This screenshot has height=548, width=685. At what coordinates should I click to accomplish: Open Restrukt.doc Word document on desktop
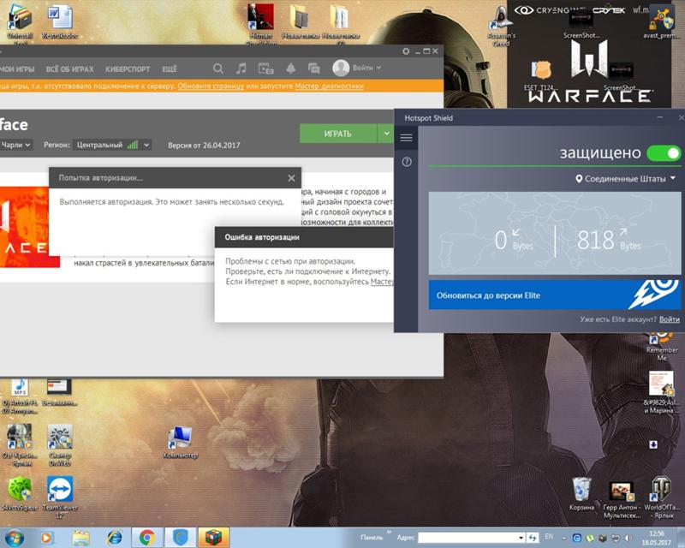(60, 22)
